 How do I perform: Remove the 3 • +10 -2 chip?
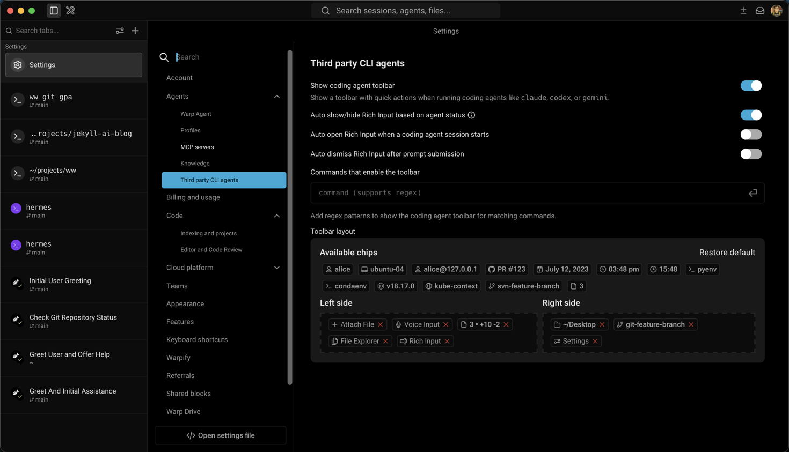(x=506, y=325)
